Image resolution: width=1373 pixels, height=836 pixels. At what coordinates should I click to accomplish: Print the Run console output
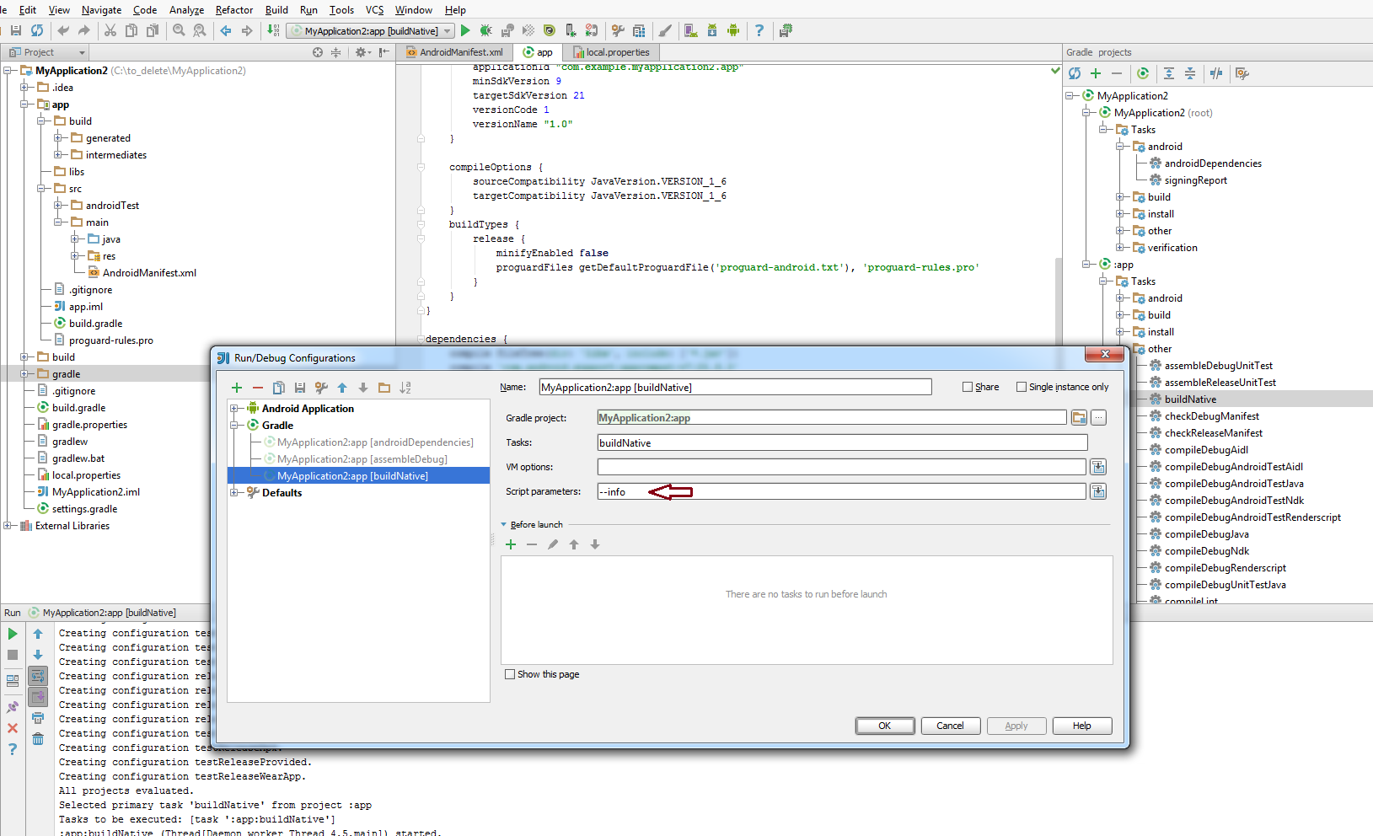tap(38, 718)
